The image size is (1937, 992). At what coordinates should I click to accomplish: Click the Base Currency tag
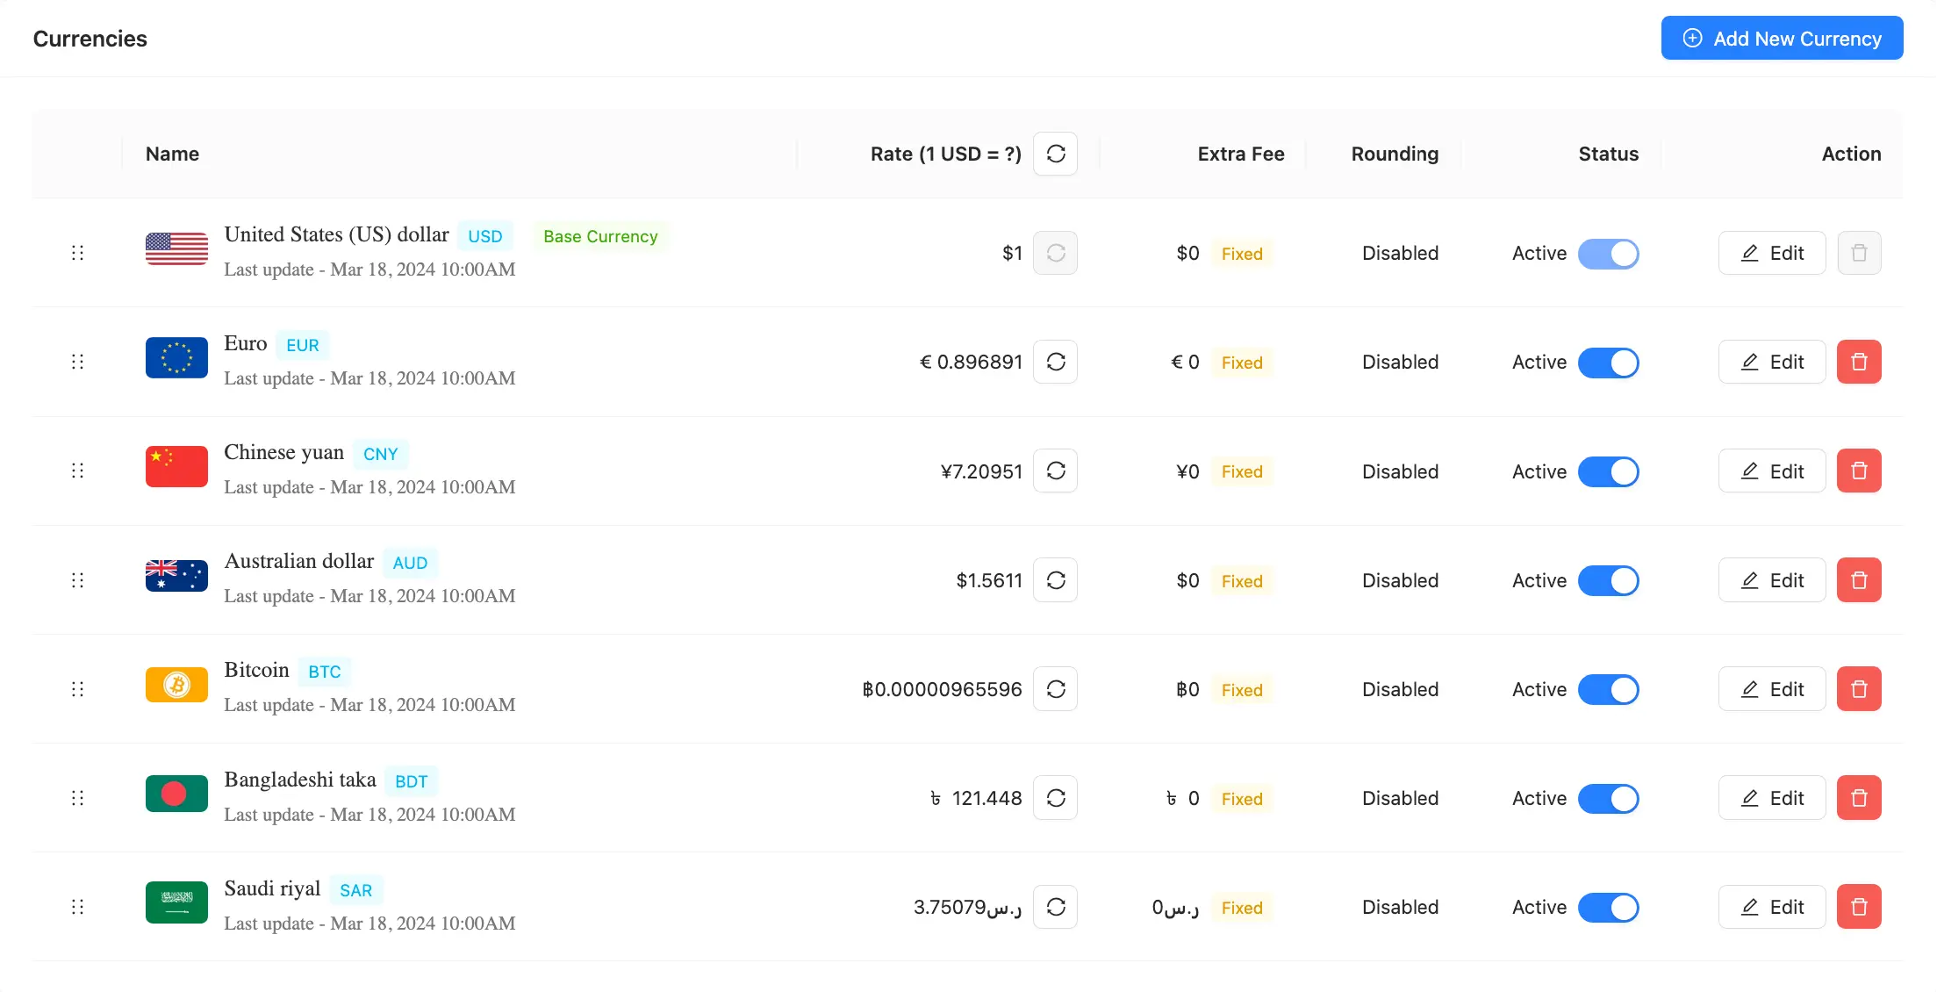[600, 236]
